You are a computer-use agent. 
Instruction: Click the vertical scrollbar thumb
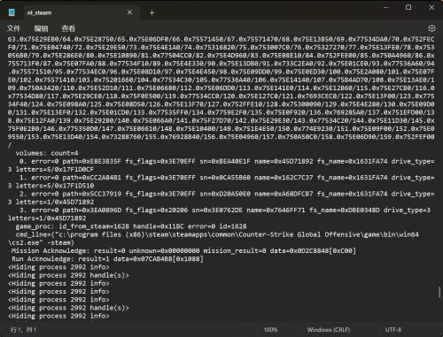pyautogui.click(x=439, y=292)
